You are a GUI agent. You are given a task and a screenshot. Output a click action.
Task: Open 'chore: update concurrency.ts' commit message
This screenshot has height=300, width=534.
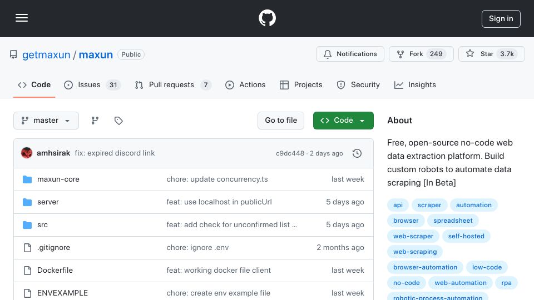point(217,179)
